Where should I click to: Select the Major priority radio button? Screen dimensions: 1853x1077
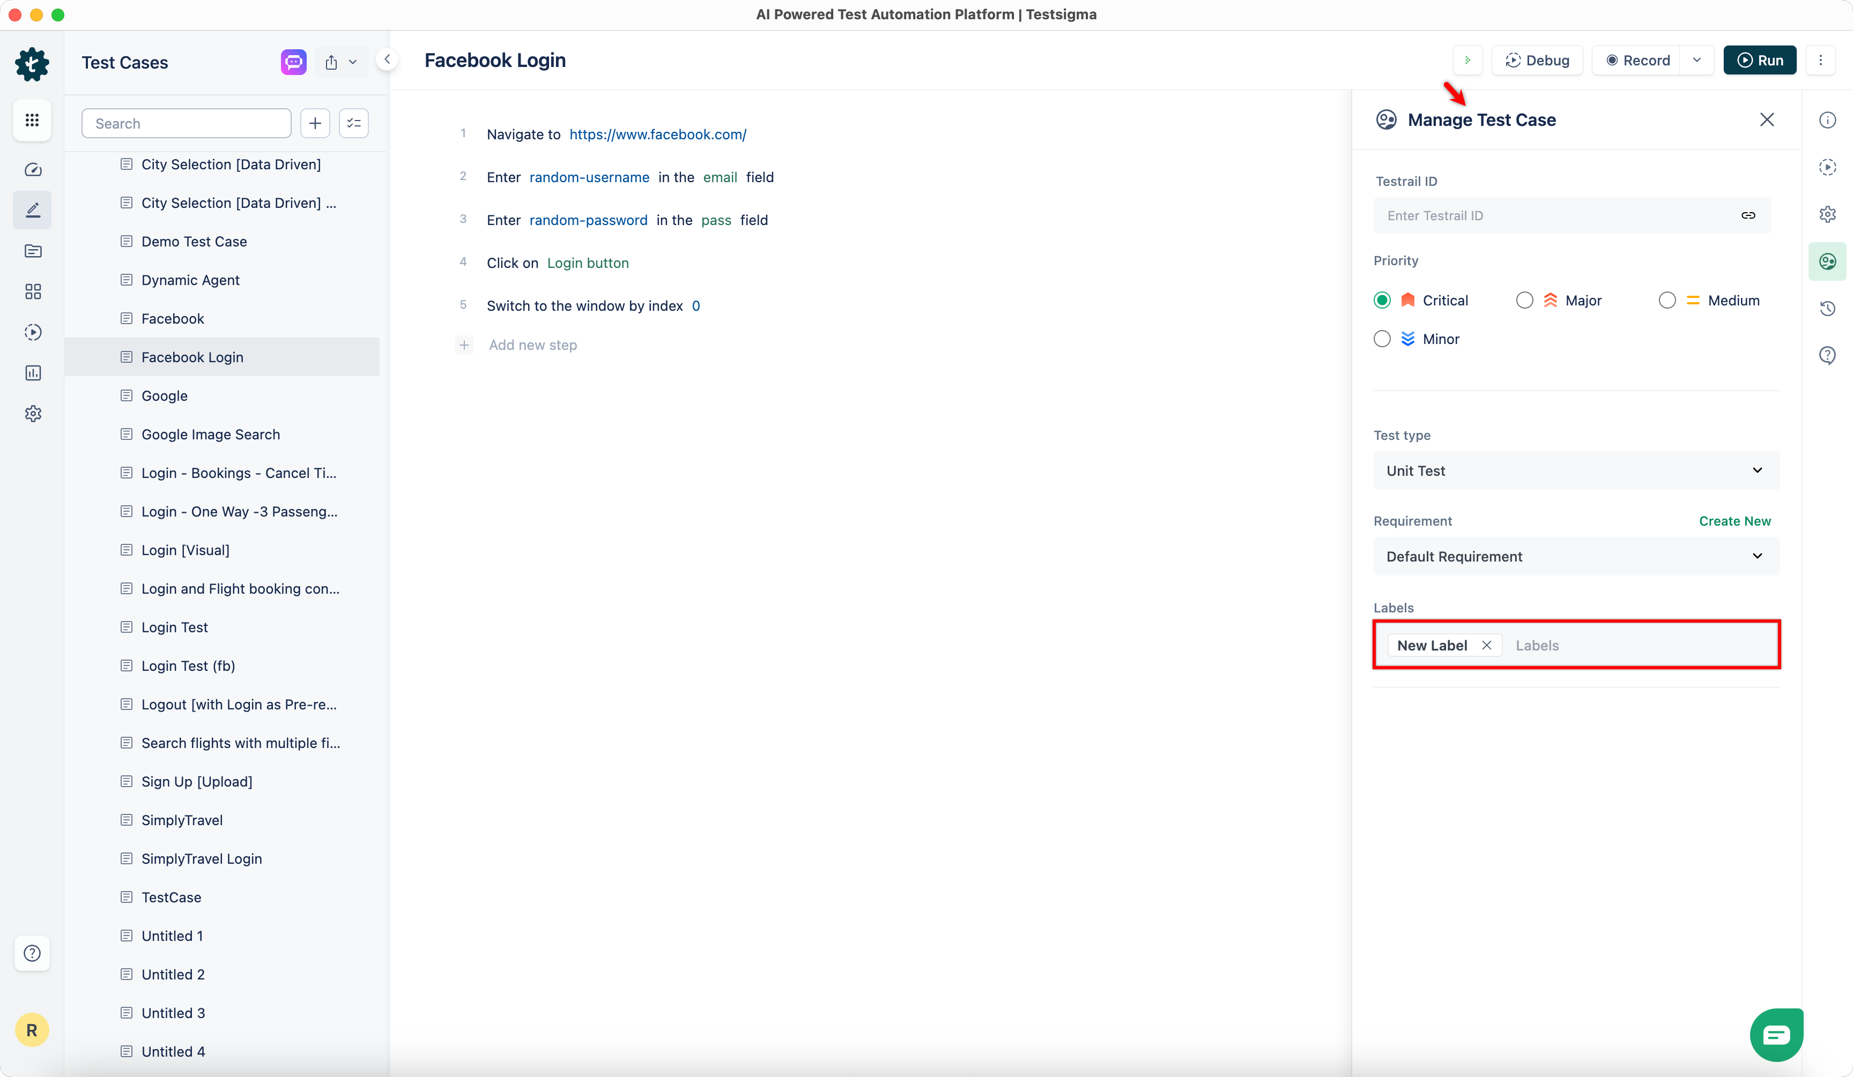[x=1524, y=301]
